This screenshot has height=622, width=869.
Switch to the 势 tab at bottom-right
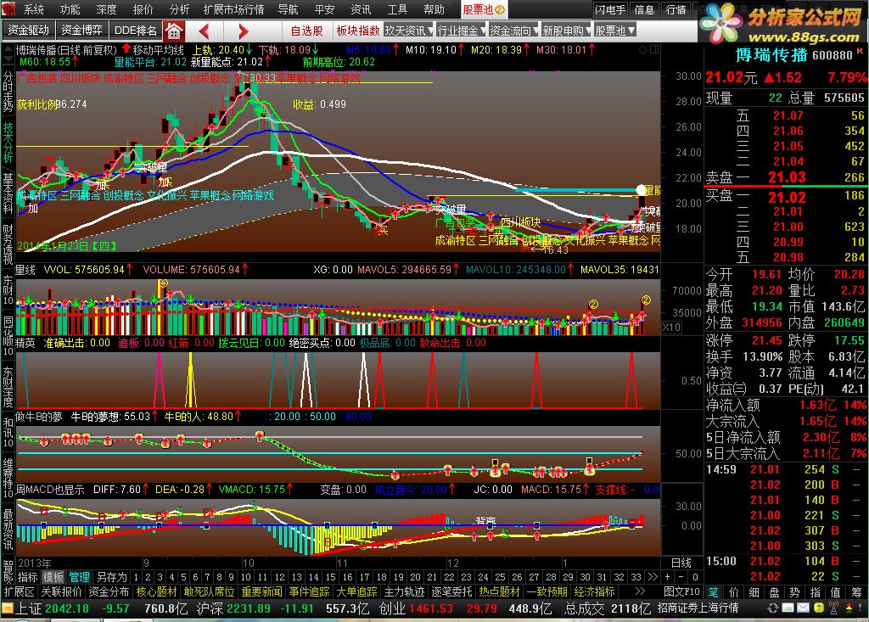[795, 591]
